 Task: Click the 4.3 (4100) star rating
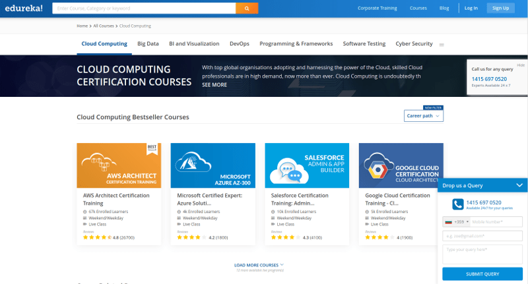(x=296, y=237)
